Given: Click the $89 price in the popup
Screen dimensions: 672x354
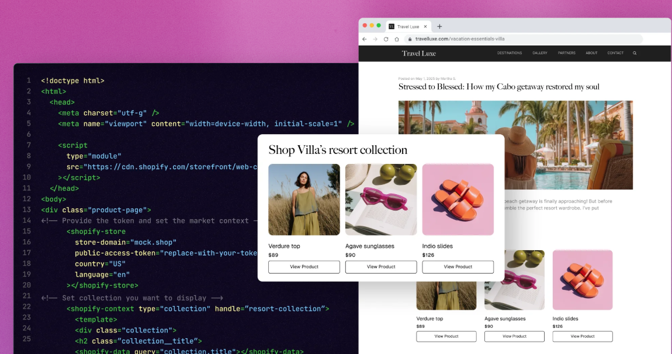Looking at the screenshot, I should [273, 255].
